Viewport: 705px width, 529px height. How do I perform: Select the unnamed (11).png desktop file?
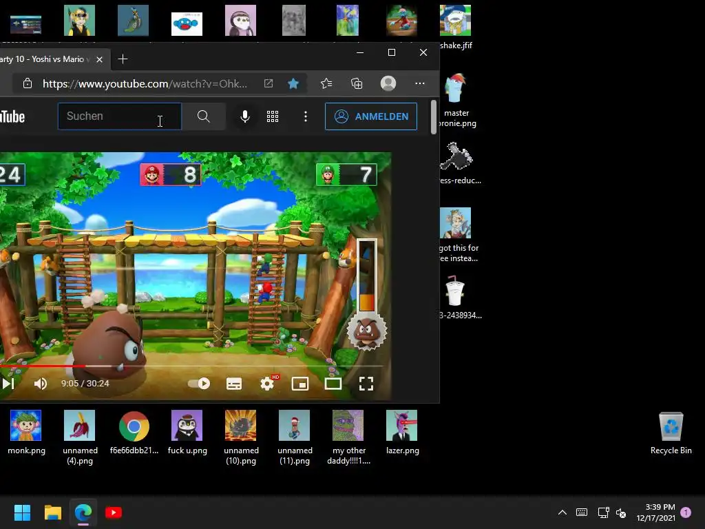[295, 437]
